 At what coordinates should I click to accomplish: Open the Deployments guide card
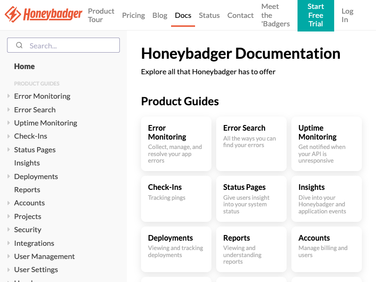[176, 250]
